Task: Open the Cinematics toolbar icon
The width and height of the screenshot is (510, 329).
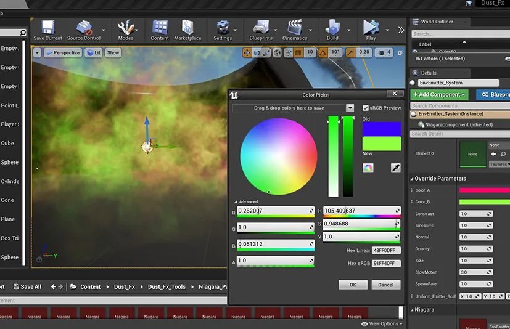Action: tap(295, 30)
